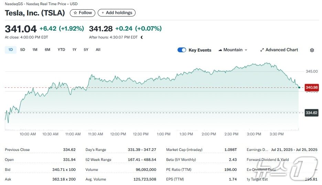Click the Volume value 96,092,000
Image resolution: width=322 pixels, height=185 pixels.
pos(146,170)
